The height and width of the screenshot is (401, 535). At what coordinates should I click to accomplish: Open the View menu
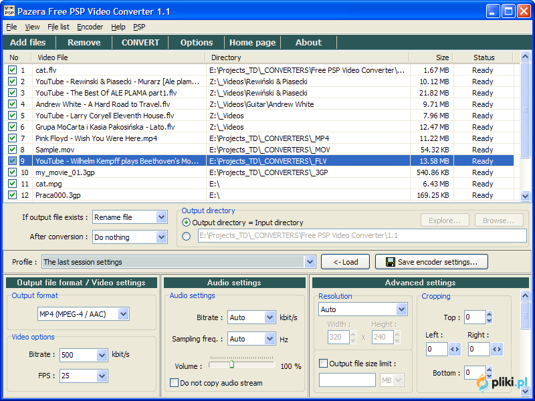pyautogui.click(x=32, y=27)
